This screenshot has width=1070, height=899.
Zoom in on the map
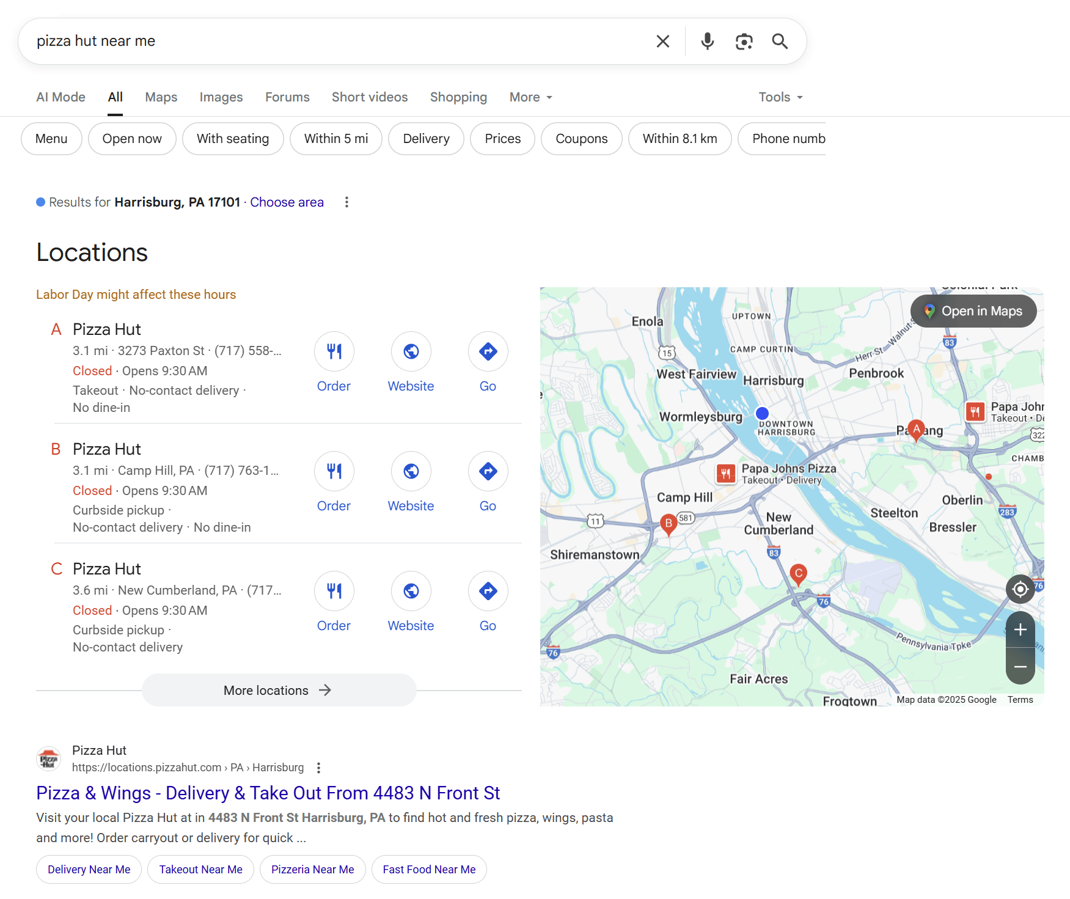(1020, 629)
